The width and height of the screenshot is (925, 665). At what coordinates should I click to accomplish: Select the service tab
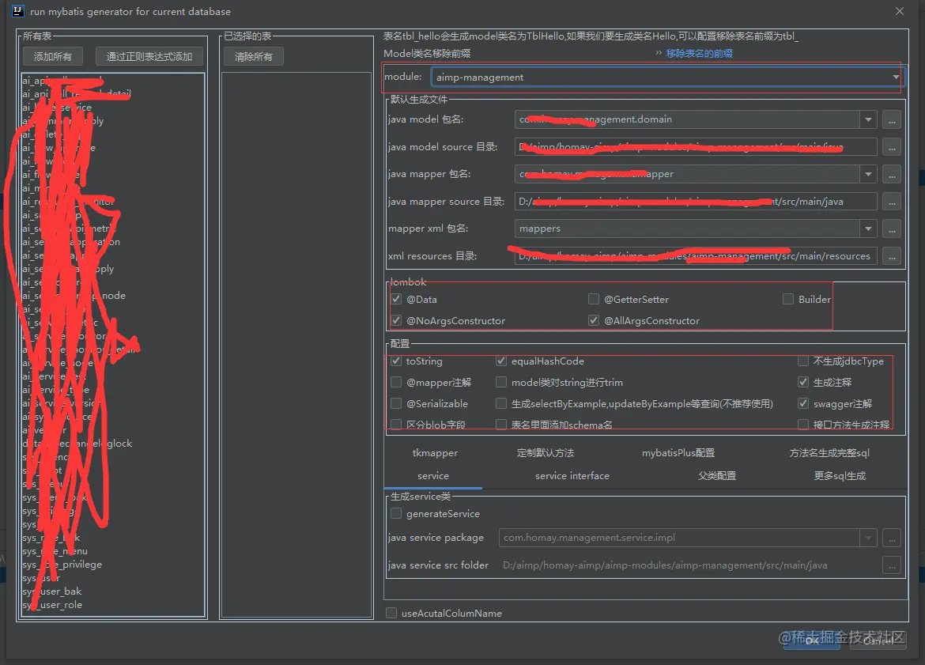tap(433, 475)
